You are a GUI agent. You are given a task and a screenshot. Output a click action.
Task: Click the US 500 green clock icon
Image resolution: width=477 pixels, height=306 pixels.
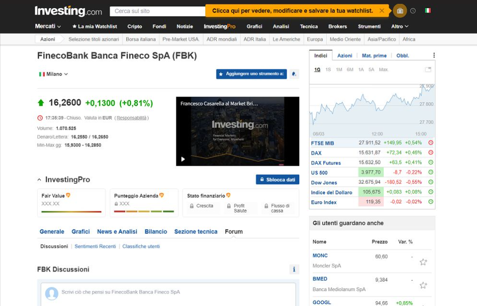tap(431, 172)
